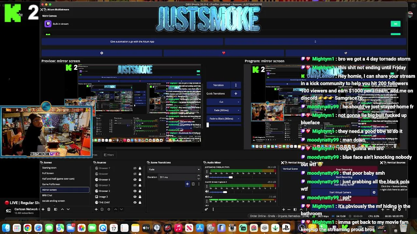Click the transition T-bar slider handle

pos(208,125)
